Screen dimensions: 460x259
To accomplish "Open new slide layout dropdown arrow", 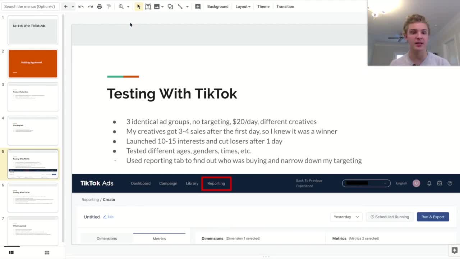I will (73, 6).
